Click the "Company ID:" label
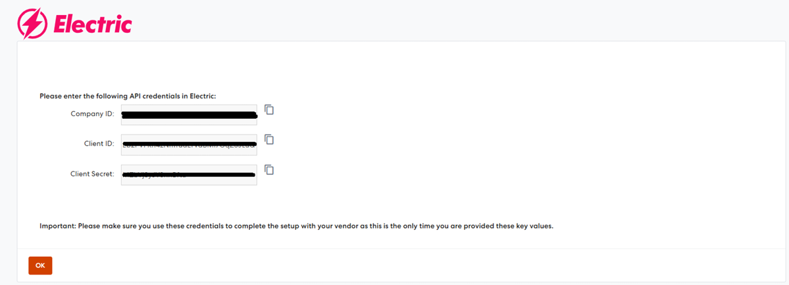The image size is (789, 285). tap(92, 114)
